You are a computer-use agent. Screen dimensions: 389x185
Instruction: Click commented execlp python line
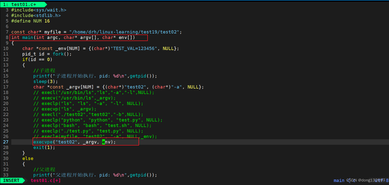pyautogui.click(x=98, y=120)
